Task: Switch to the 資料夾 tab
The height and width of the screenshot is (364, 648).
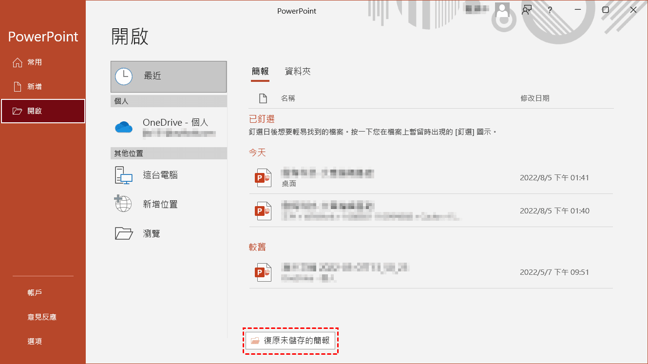Action: tap(298, 72)
